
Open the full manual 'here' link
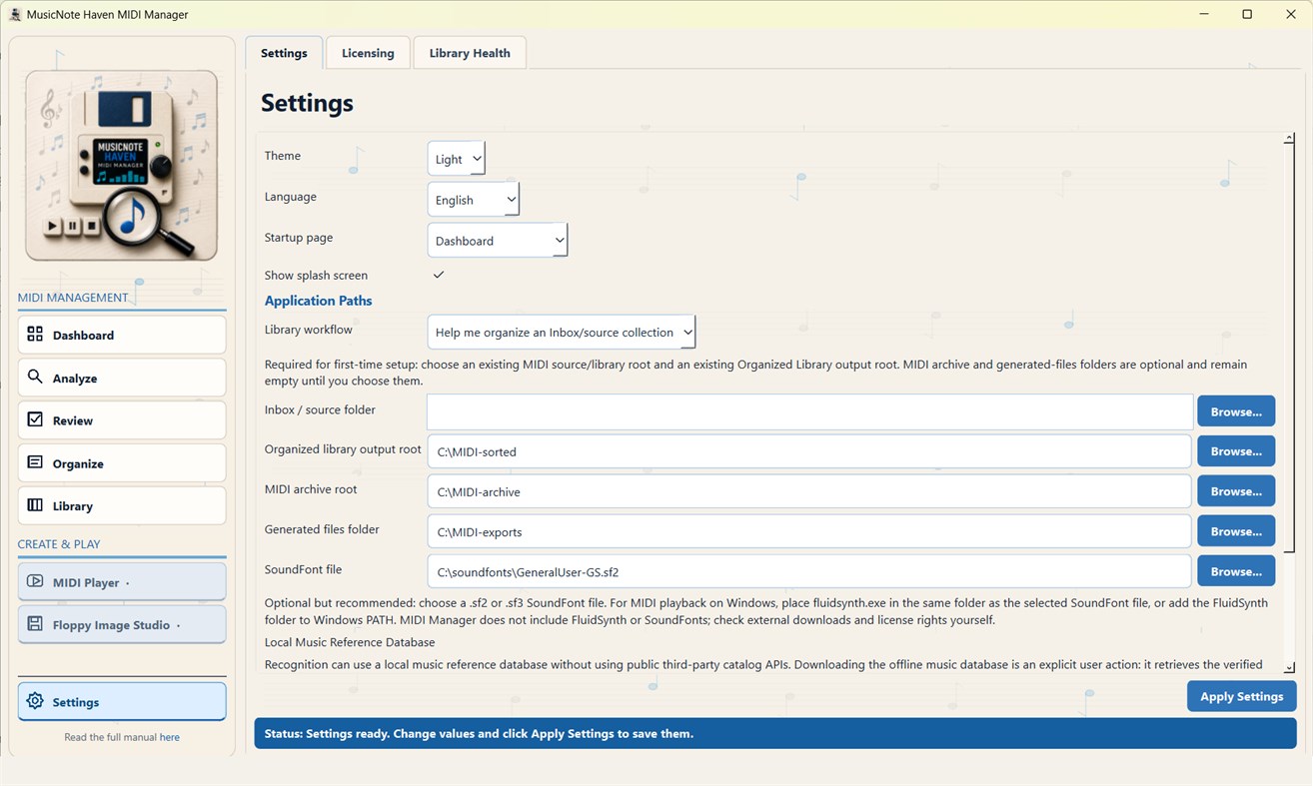click(x=170, y=737)
